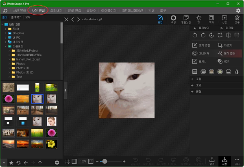Expand the OneDrive tree node
This screenshot has height=167, width=244.
pyautogui.click(x=6, y=33)
